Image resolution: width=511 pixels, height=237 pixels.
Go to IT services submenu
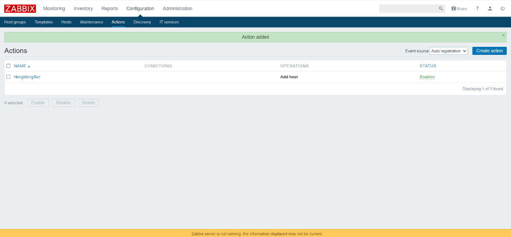[169, 22]
